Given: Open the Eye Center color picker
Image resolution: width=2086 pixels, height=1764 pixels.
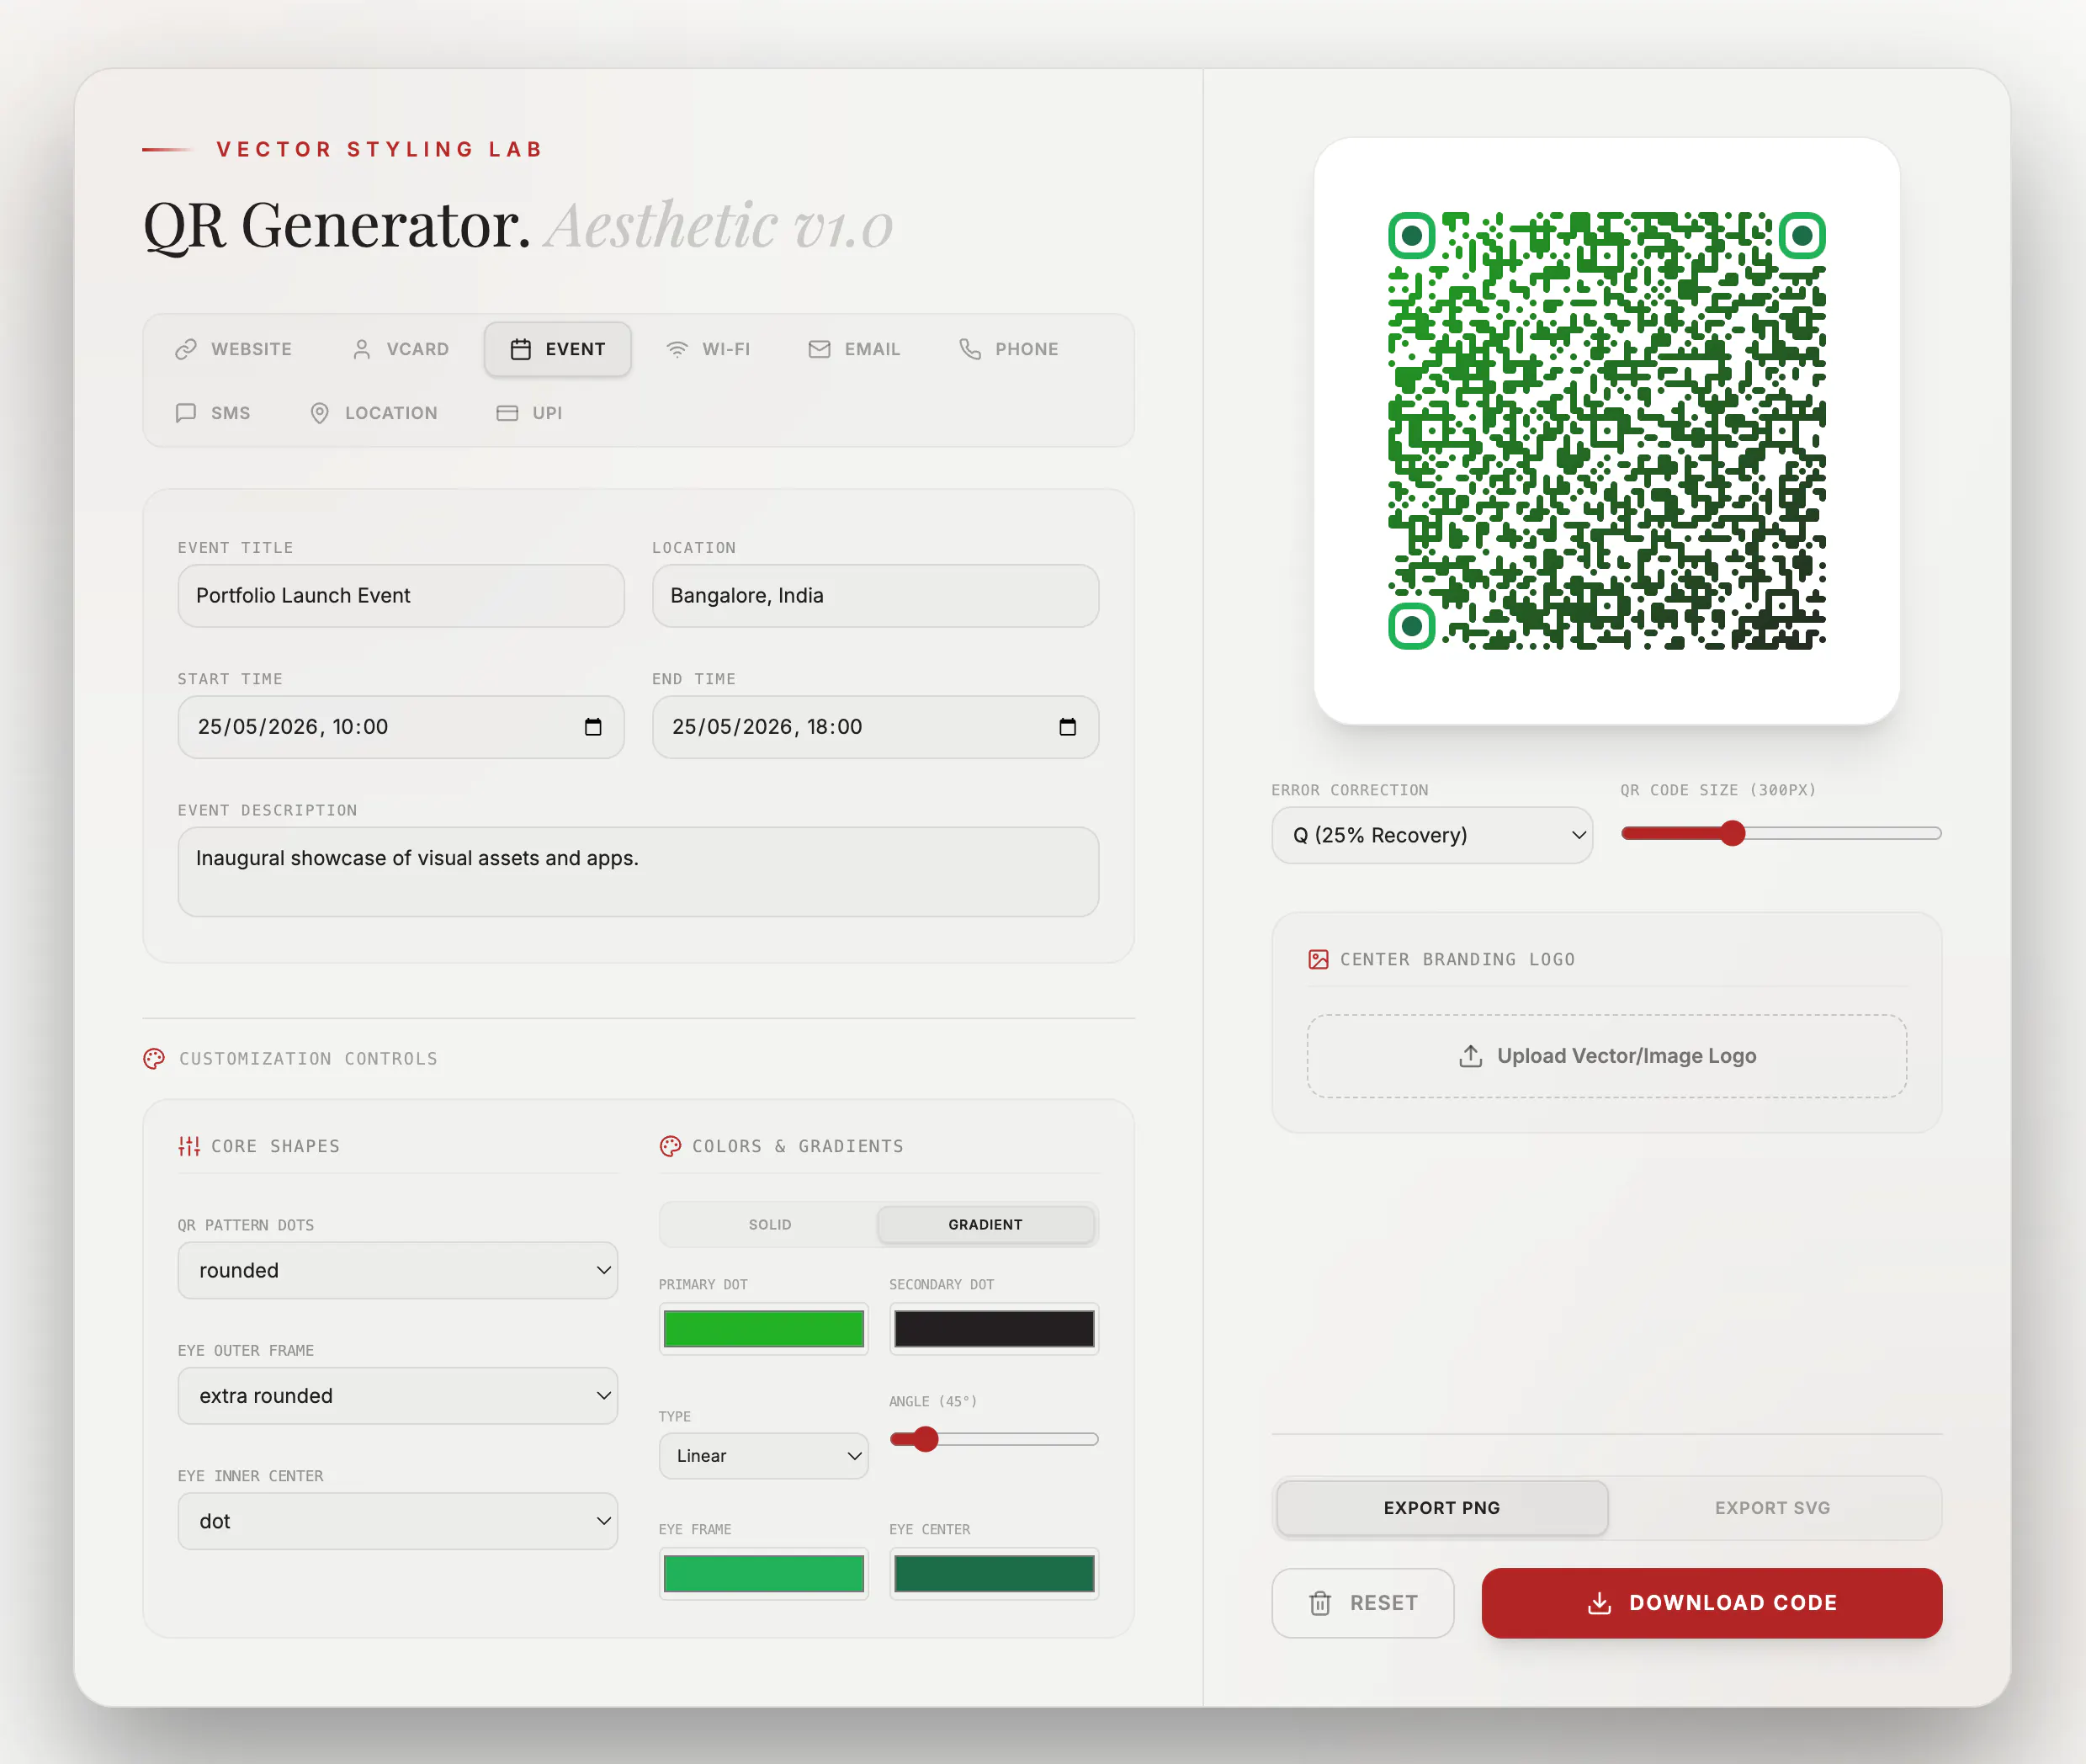Looking at the screenshot, I should pyautogui.click(x=994, y=1574).
